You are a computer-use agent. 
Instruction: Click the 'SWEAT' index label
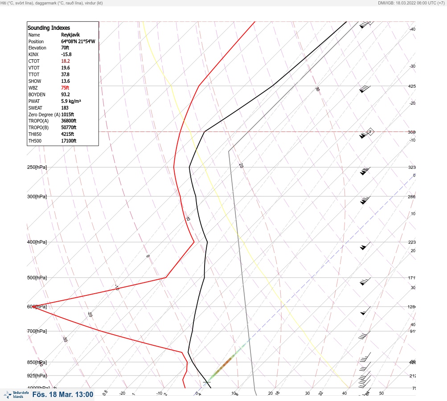point(35,108)
